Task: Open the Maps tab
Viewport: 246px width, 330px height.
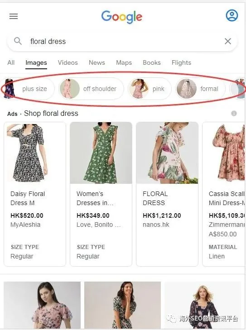Action: [x=124, y=63]
